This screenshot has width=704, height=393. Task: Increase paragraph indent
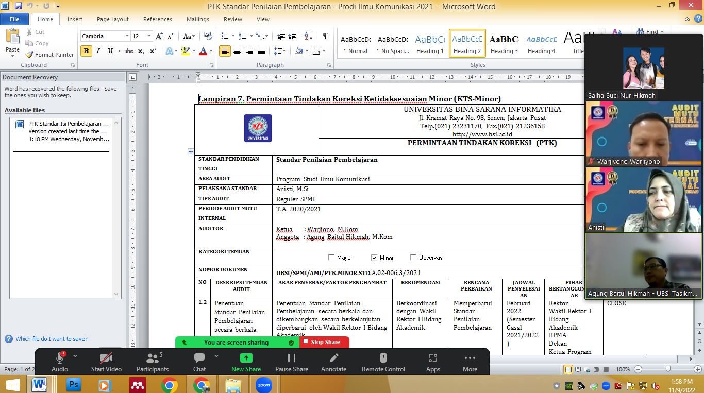[293, 36]
